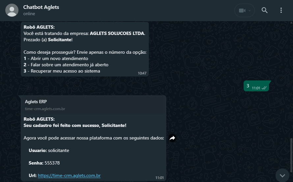293x182 pixels.
Task: Click the double check mark on sent message
Action: pos(264,88)
